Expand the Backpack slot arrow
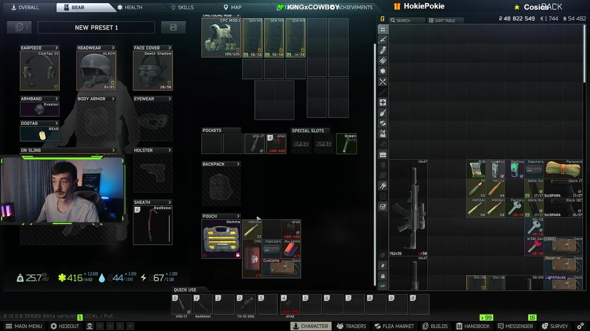Image resolution: width=590 pixels, height=331 pixels. 238,164
